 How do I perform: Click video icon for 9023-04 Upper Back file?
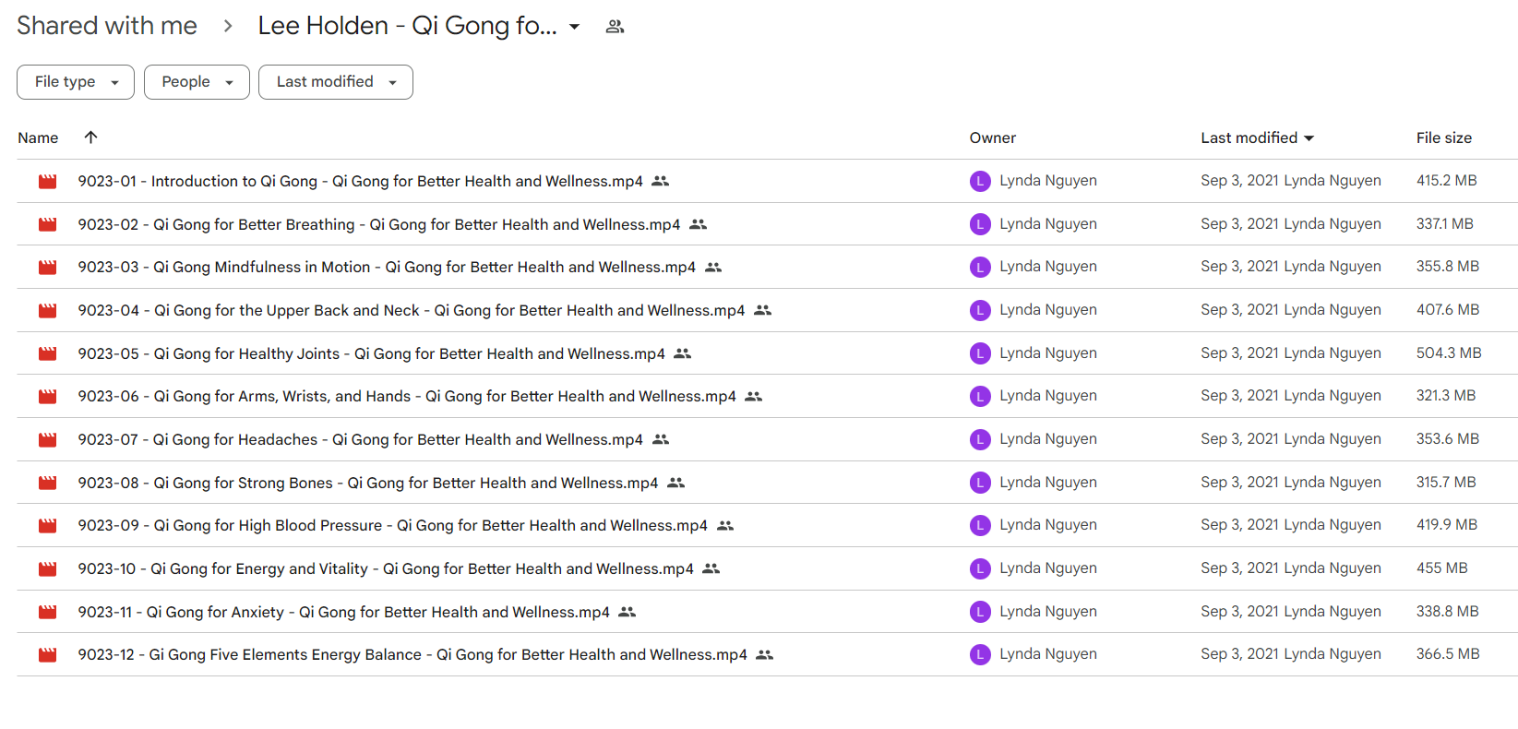point(48,311)
